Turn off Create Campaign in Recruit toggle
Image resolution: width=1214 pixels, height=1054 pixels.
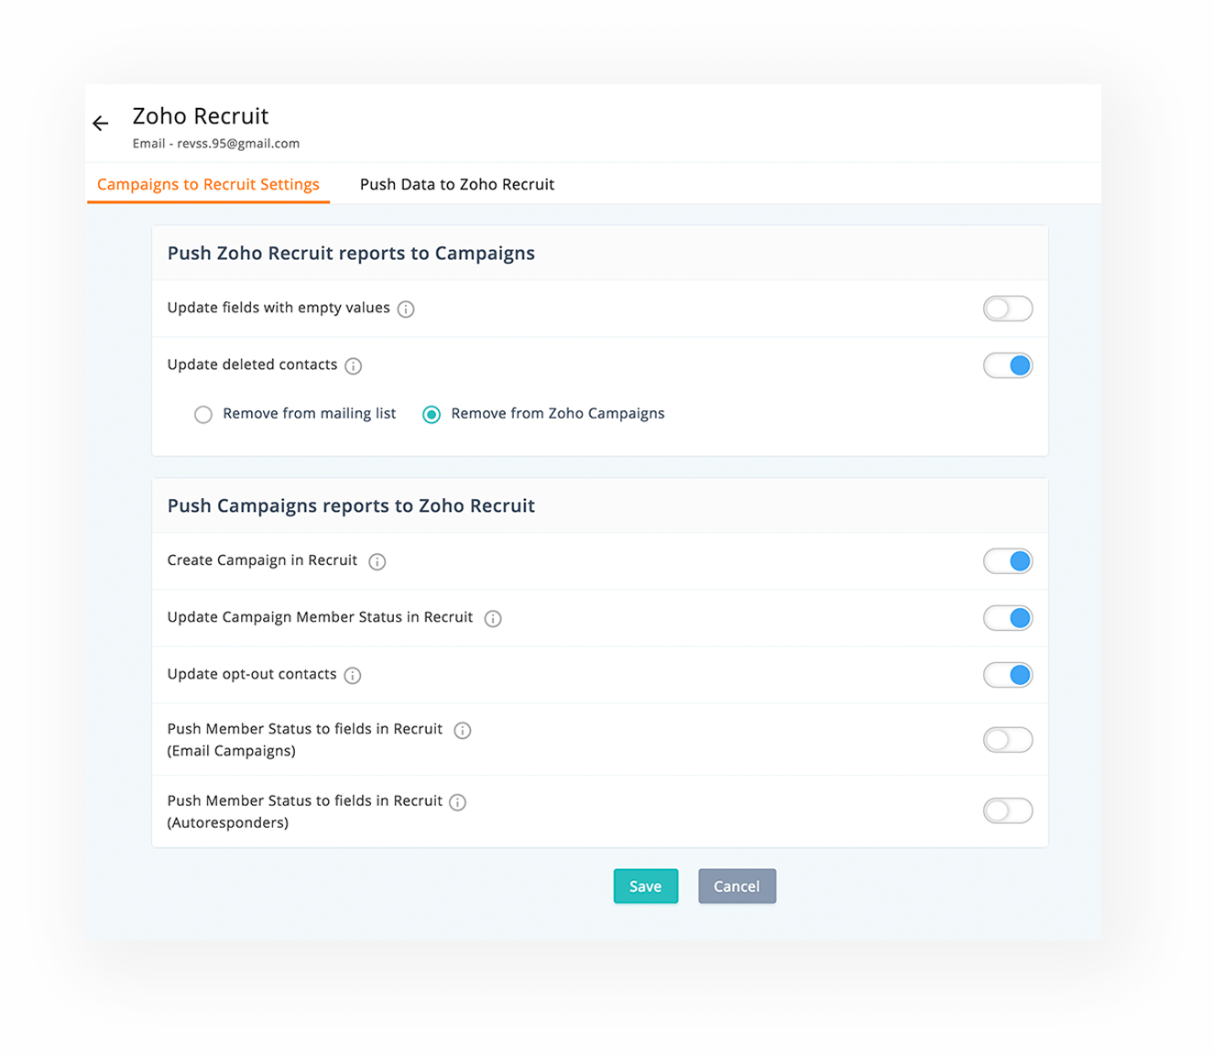tap(1008, 561)
